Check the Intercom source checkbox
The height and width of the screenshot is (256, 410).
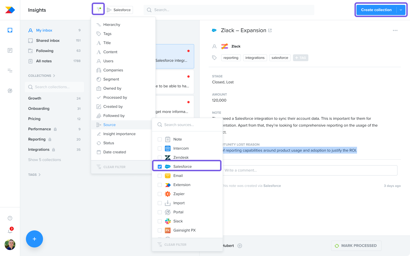160,148
